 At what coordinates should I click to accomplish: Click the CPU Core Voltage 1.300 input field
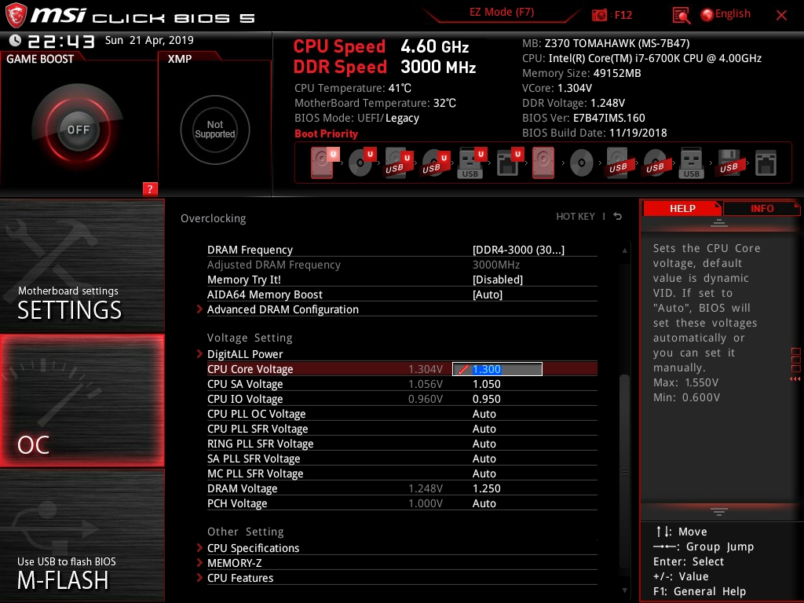[x=497, y=369]
